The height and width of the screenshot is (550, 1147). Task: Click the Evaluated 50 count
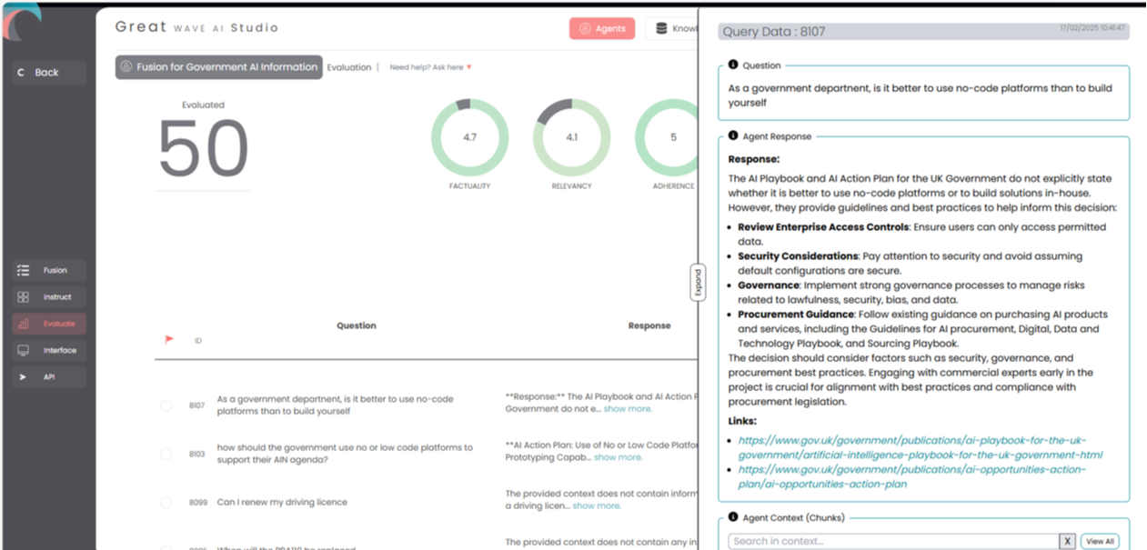(x=203, y=148)
